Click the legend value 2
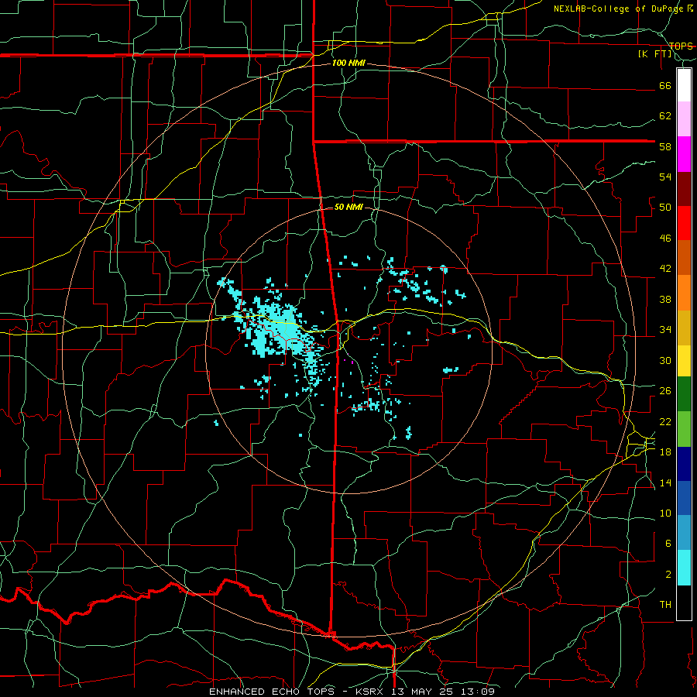 [x=668, y=575]
